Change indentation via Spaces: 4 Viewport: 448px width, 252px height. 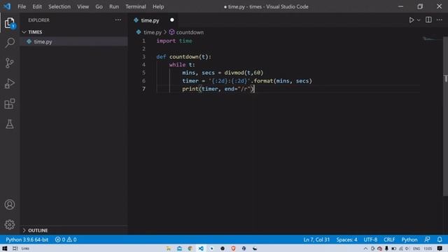tap(346, 239)
